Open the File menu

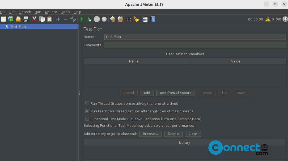3,12
